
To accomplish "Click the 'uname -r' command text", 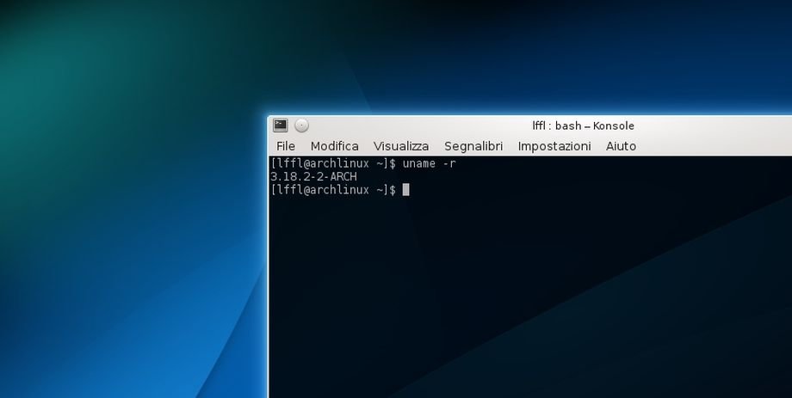I will click(x=428, y=163).
